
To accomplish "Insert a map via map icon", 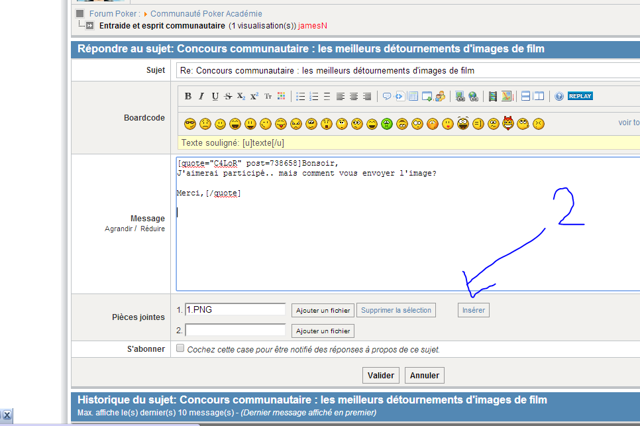I will [x=507, y=96].
